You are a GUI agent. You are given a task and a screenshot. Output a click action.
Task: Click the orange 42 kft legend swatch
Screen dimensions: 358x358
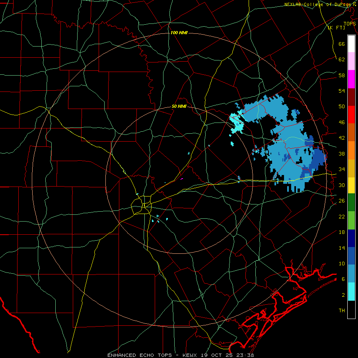(x=351, y=150)
